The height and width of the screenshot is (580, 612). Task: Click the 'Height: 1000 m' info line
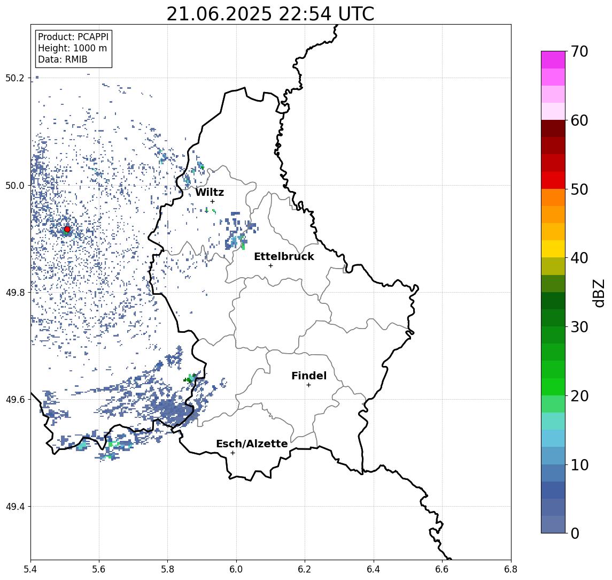point(72,48)
